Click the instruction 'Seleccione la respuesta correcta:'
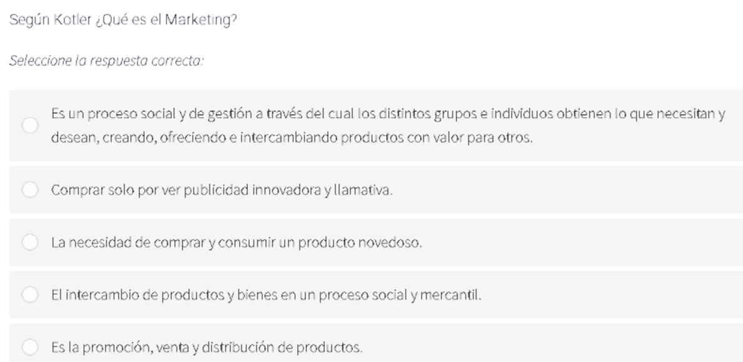Image resolution: width=743 pixels, height=362 pixels. pyautogui.click(x=106, y=61)
